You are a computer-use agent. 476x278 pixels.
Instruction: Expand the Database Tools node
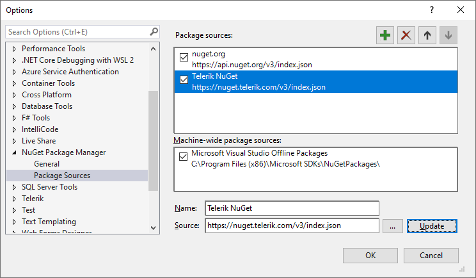pyautogui.click(x=14, y=106)
